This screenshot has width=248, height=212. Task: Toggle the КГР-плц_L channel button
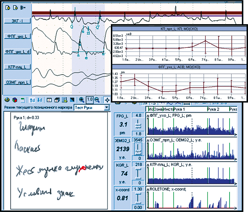tap(17, 67)
